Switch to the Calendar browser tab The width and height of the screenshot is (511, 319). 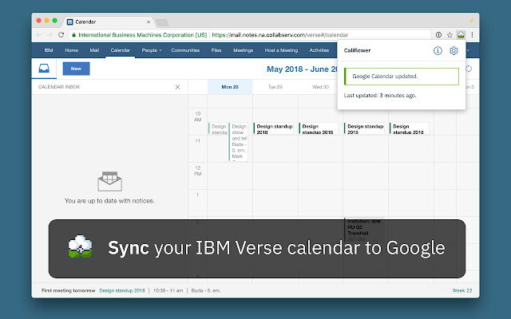[x=109, y=22]
